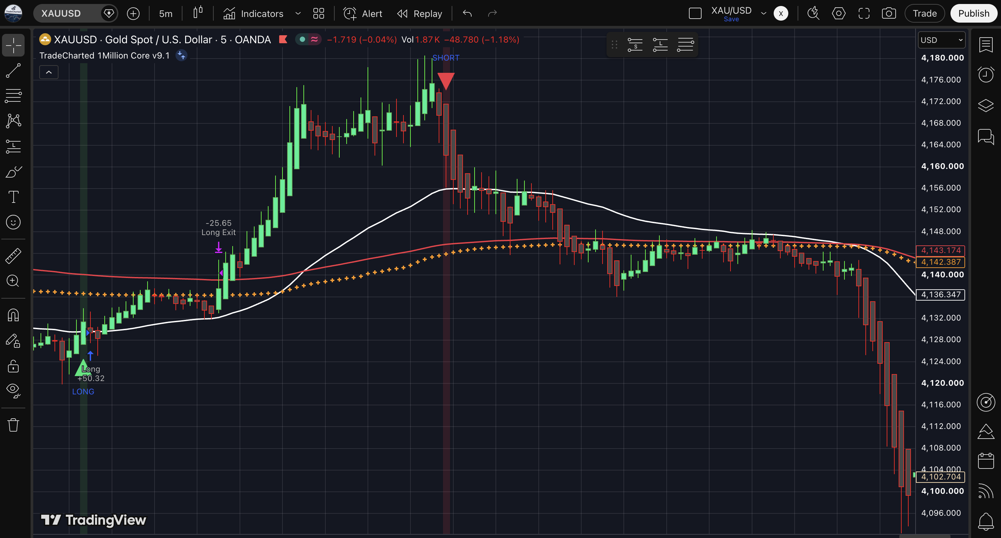Select the ruler measure tool
Viewport: 1001px width, 538px height.
click(13, 256)
